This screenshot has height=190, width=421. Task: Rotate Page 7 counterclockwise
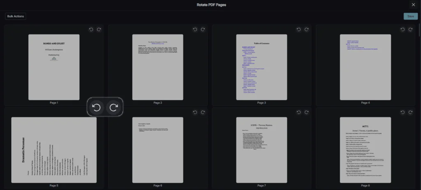pyautogui.click(x=298, y=112)
